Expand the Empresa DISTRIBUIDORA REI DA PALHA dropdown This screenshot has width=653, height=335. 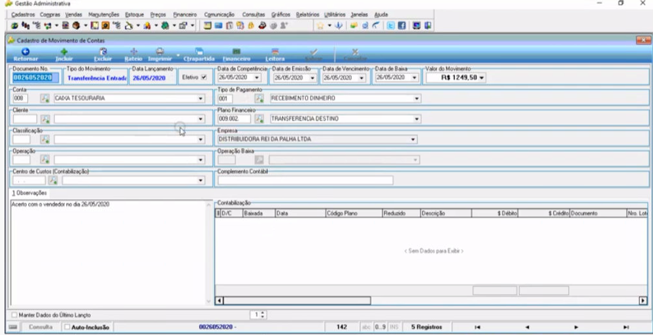pos(413,139)
